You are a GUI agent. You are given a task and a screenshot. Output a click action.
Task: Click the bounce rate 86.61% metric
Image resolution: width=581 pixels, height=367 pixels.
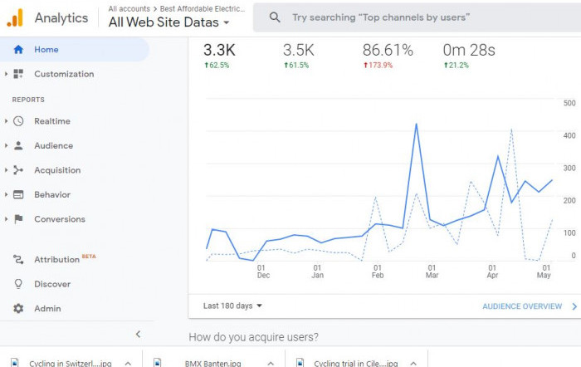coord(388,51)
